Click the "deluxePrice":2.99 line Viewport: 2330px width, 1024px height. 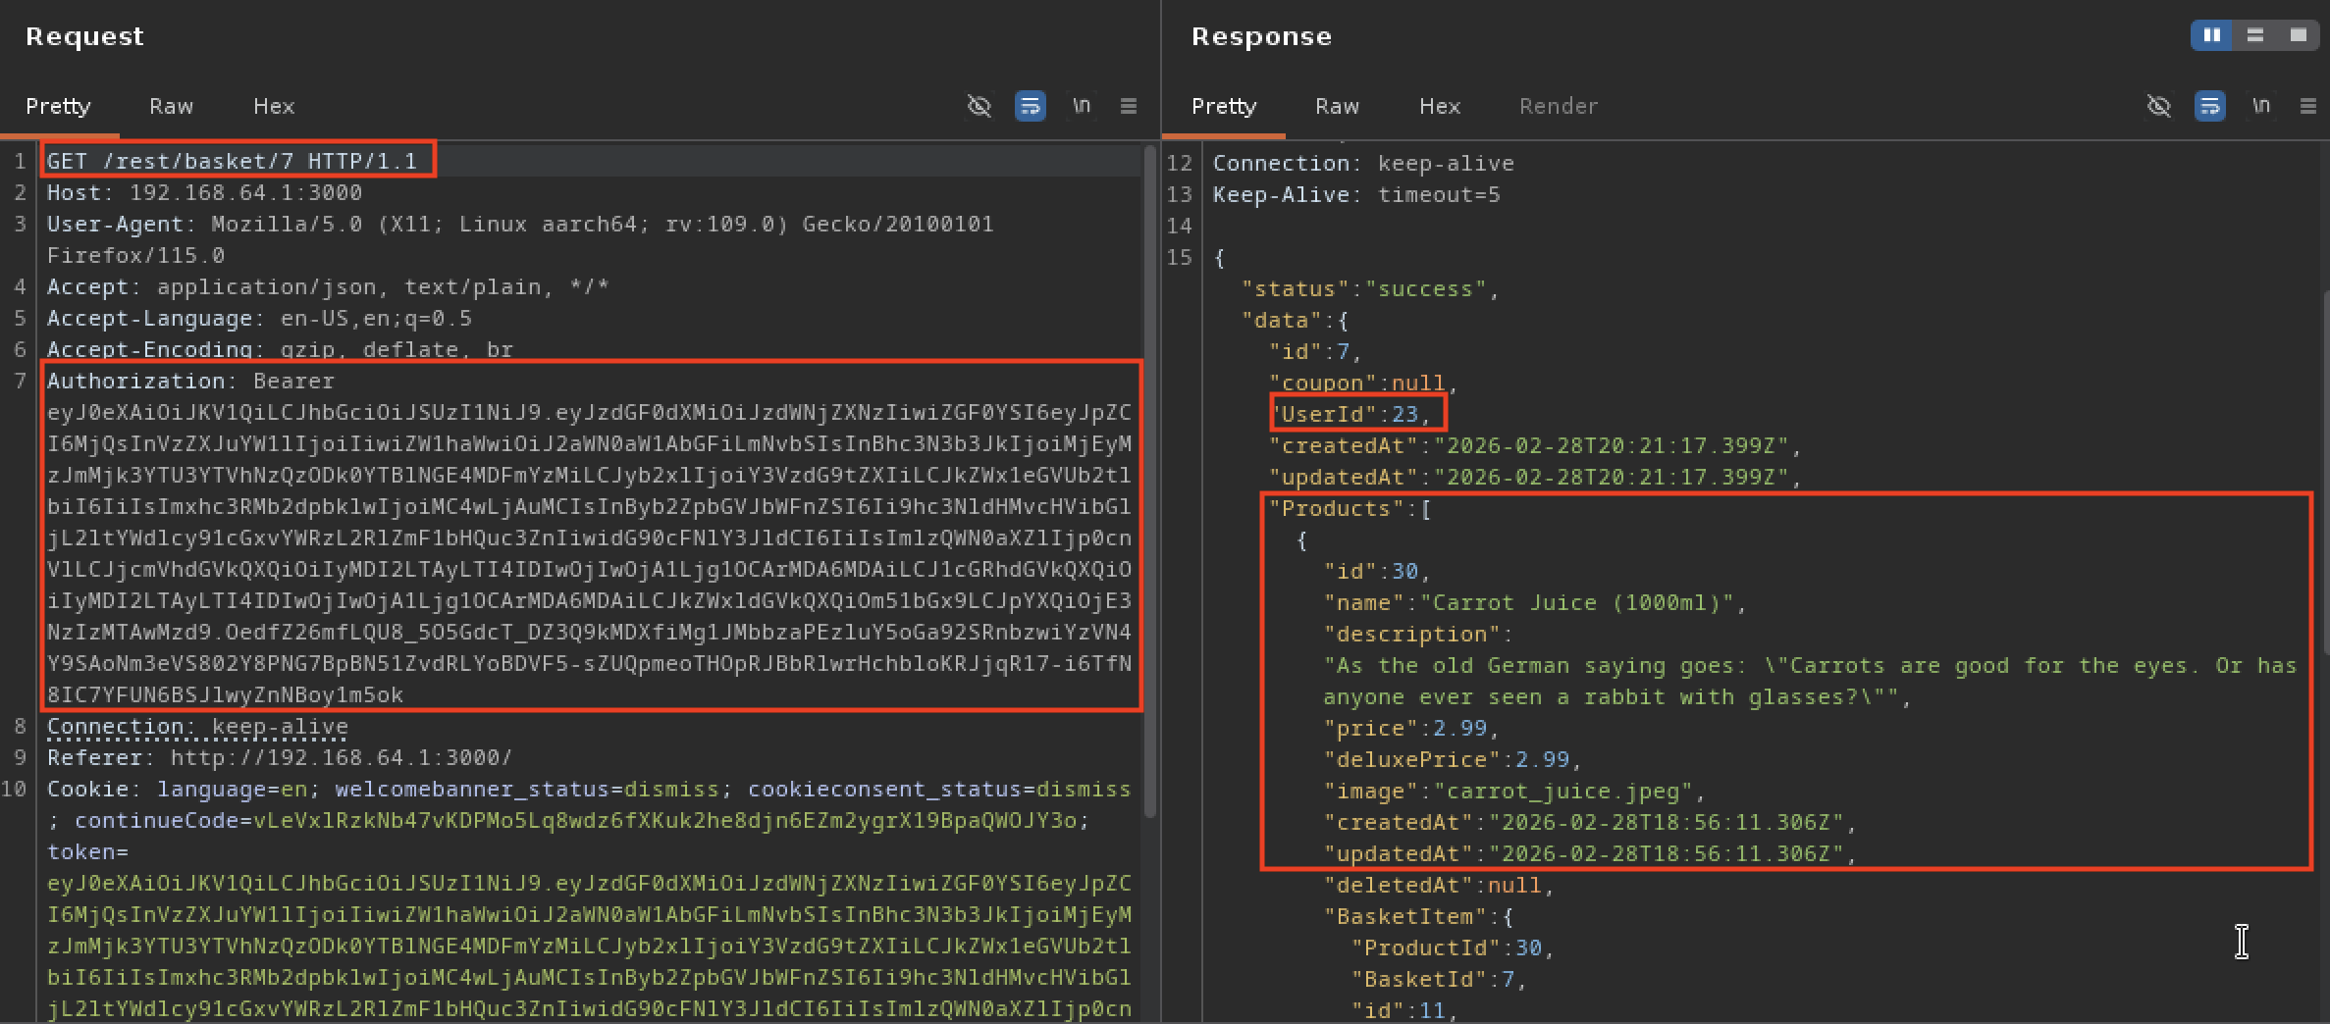click(1453, 759)
